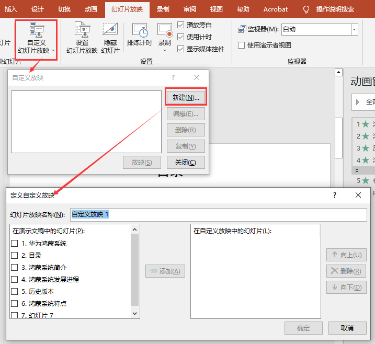
Task: Expand the 自定义幻灯片放映 dropdown arrow
Action: coord(53,51)
